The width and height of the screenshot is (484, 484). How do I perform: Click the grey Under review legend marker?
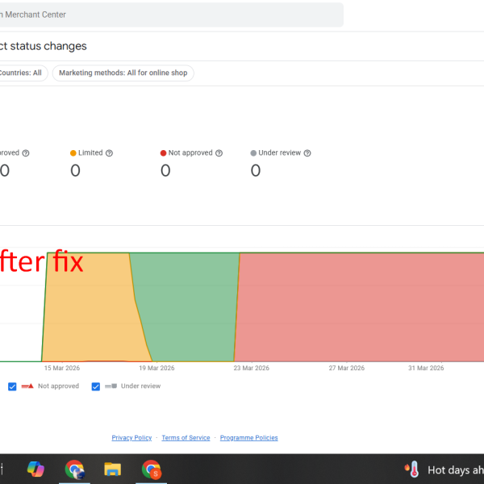point(111,386)
